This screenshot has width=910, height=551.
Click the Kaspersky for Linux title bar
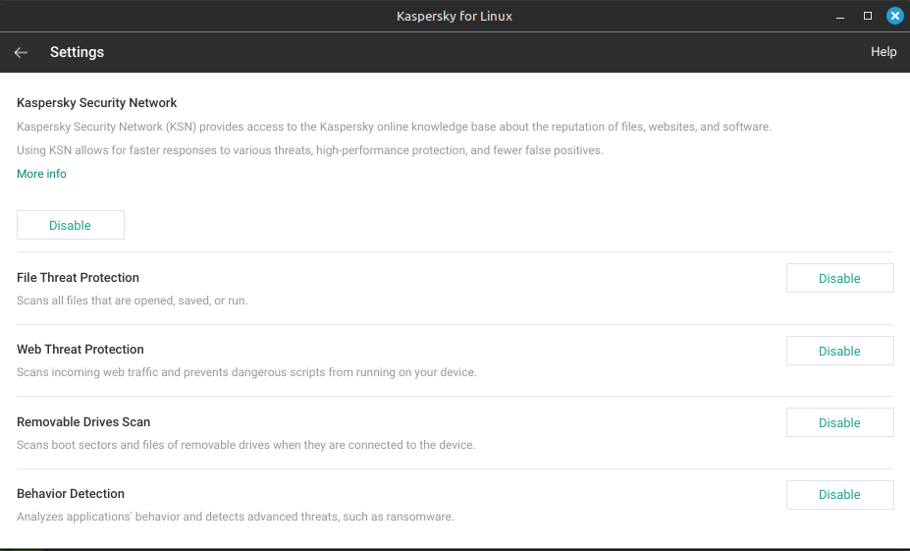(455, 17)
